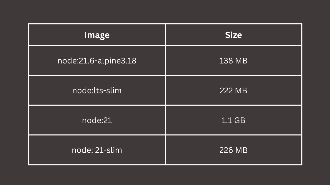Screen dimensions: 330x185
Task: Select the 1.1 GB size cell
Action: coord(233,120)
